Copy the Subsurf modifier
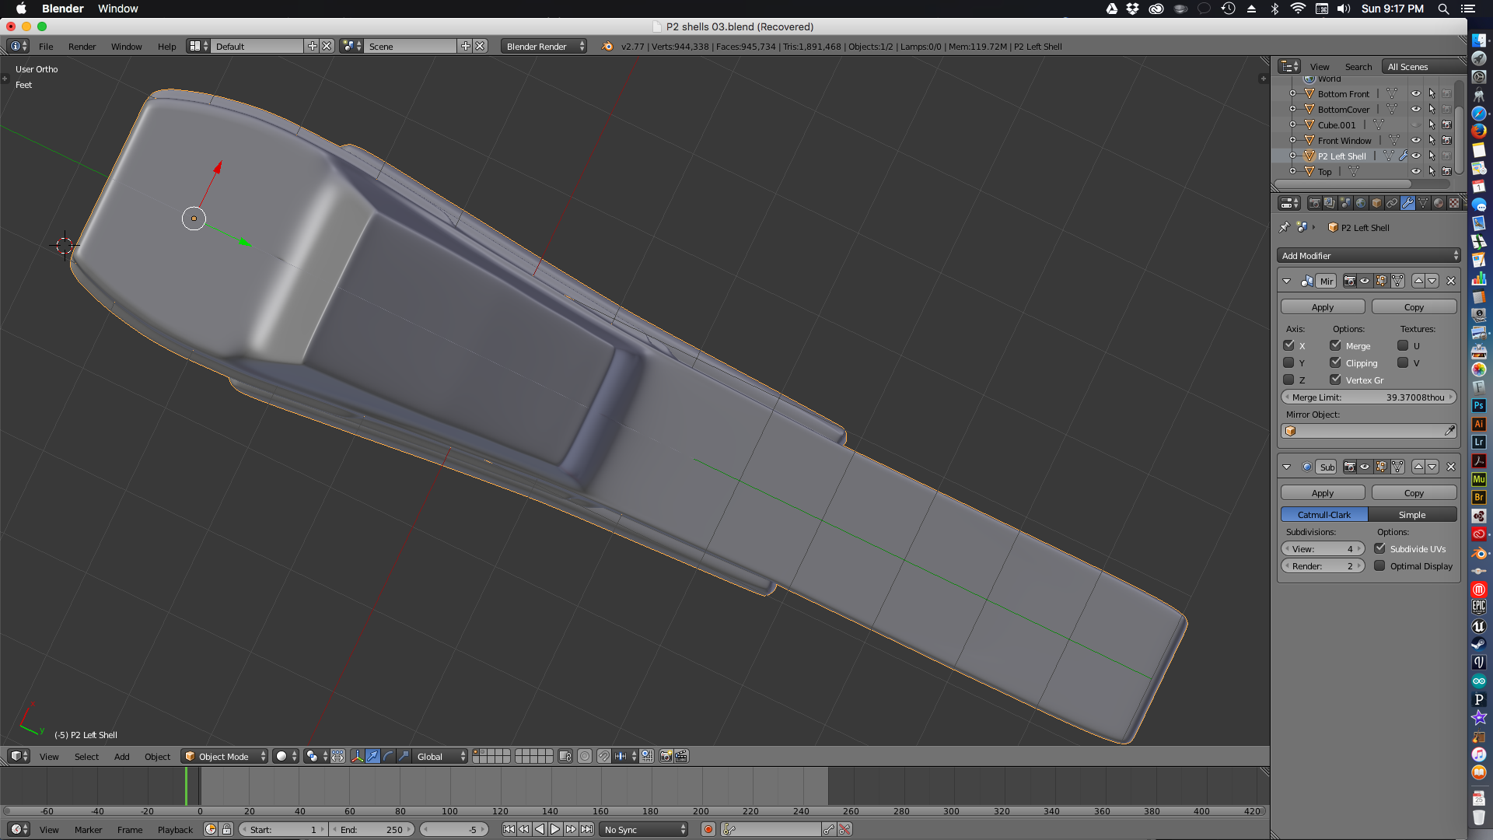Image resolution: width=1493 pixels, height=840 pixels. click(x=1414, y=492)
